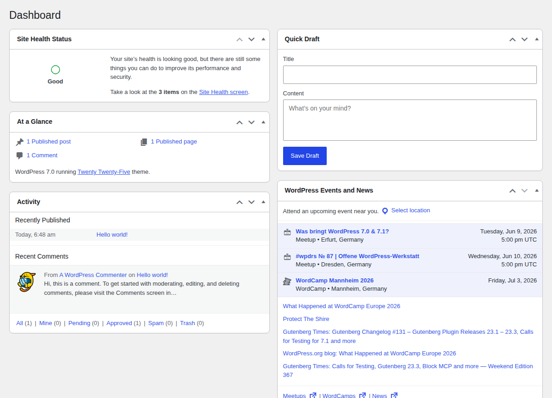The height and width of the screenshot is (398, 552).
Task: Open 1 Published page link
Action: 174,142
